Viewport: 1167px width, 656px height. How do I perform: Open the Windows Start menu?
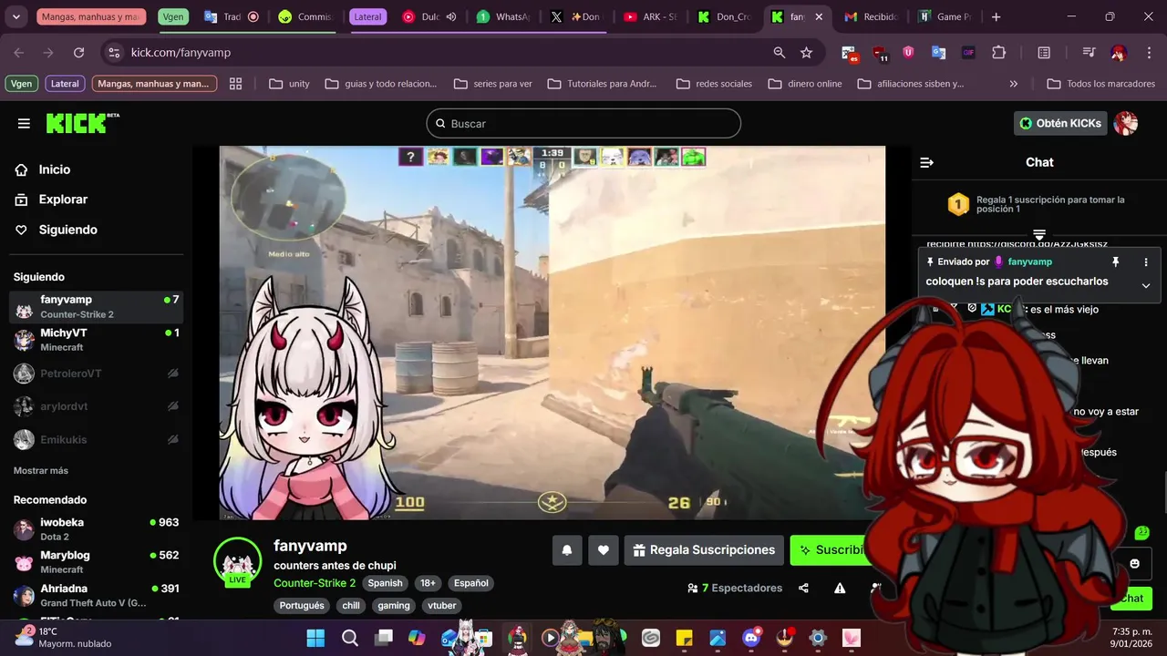click(x=315, y=638)
